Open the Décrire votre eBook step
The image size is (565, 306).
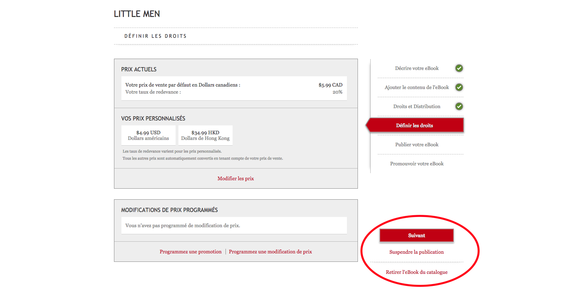click(417, 68)
